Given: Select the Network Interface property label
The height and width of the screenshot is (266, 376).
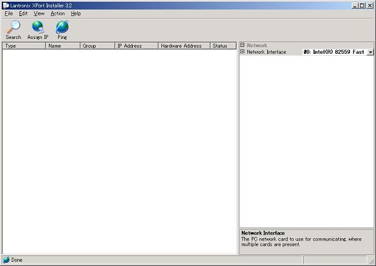Looking at the screenshot, I should pyautogui.click(x=267, y=52).
